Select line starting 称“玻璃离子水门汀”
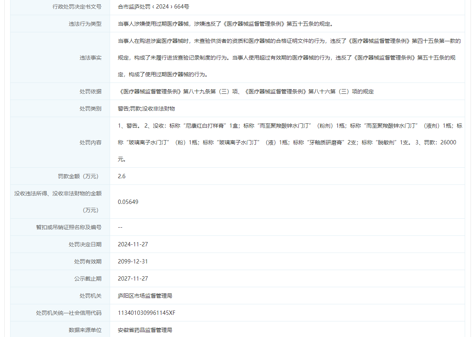Viewport: 476px width, 337px height. pyautogui.click(x=287, y=142)
